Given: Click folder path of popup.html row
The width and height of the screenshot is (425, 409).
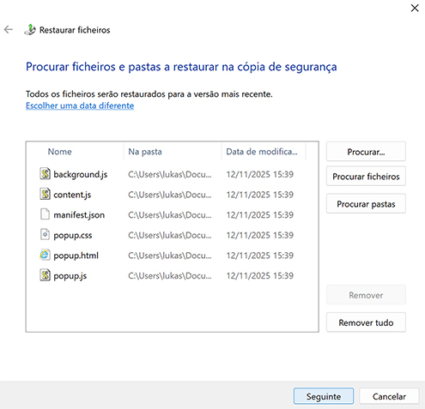Looking at the screenshot, I should (x=170, y=256).
